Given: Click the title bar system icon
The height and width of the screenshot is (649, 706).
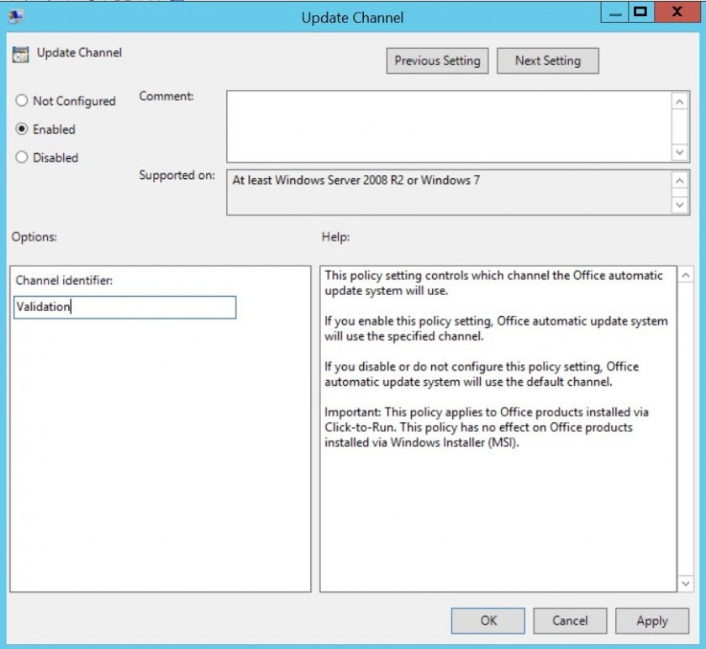Looking at the screenshot, I should pos(16,17).
